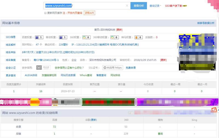Image resolution: width=219 pixels, height=138 pixels.
Task: Click the 神马权重 icon badge
Action: [138, 37]
